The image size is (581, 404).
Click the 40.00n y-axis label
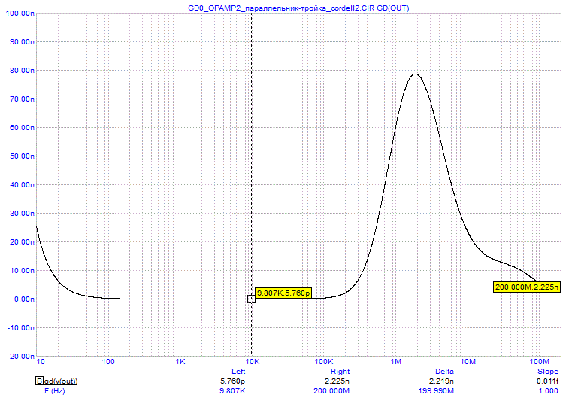22,185
